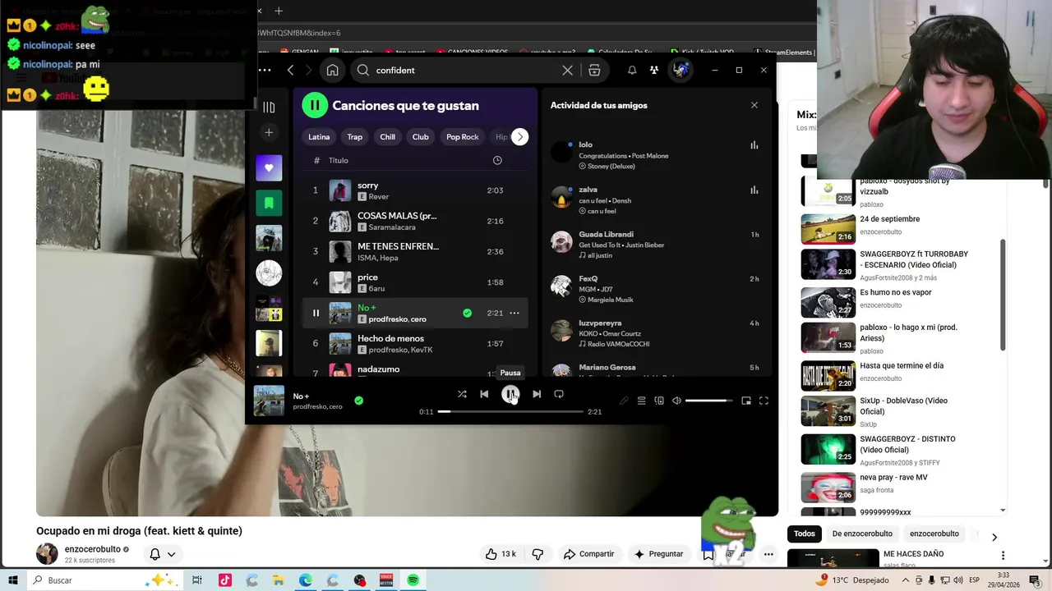This screenshot has height=591, width=1052.
Task: Play the song 'sorry' by Rever
Action: click(415, 190)
